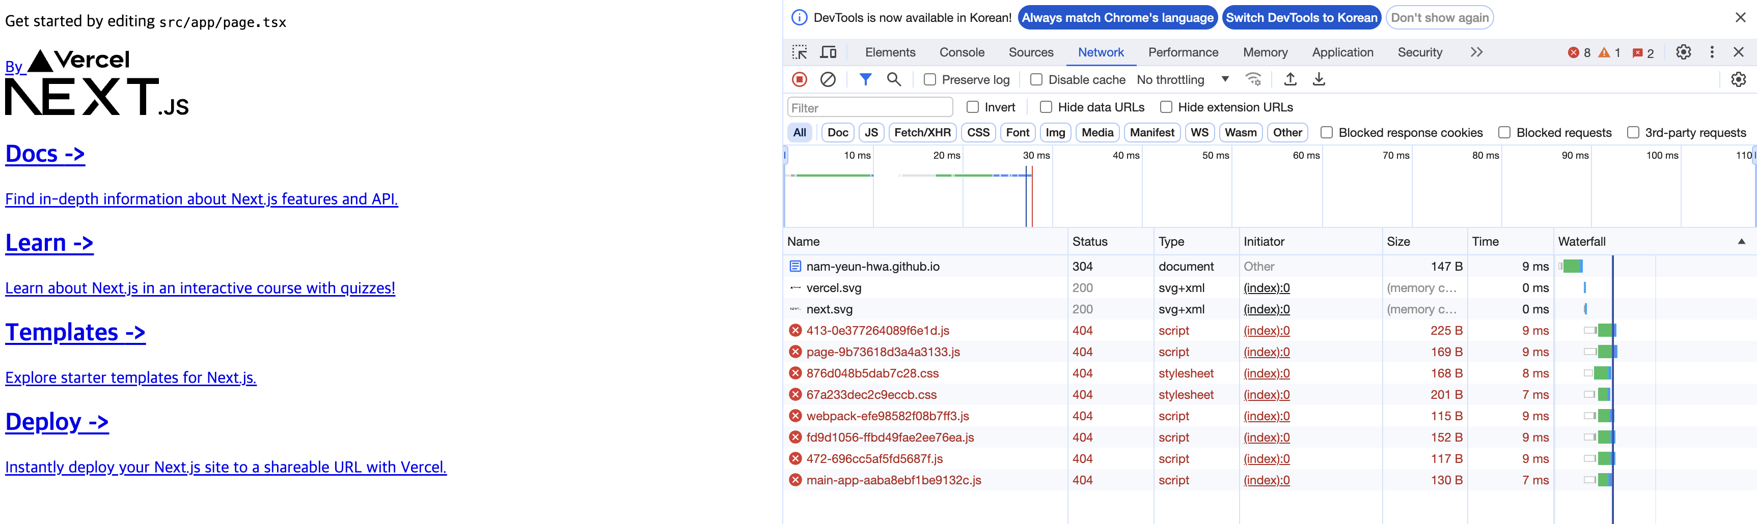The image size is (1757, 524).
Task: Check Hide data URLs
Action: (x=1045, y=107)
